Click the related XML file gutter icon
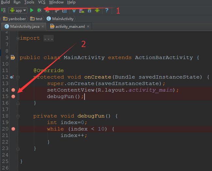 (x=13, y=58)
